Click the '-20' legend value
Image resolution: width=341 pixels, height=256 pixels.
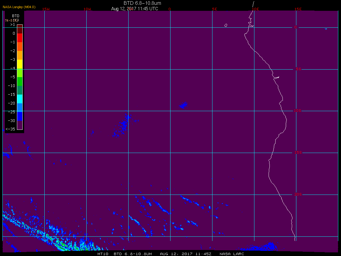click(x=11, y=103)
